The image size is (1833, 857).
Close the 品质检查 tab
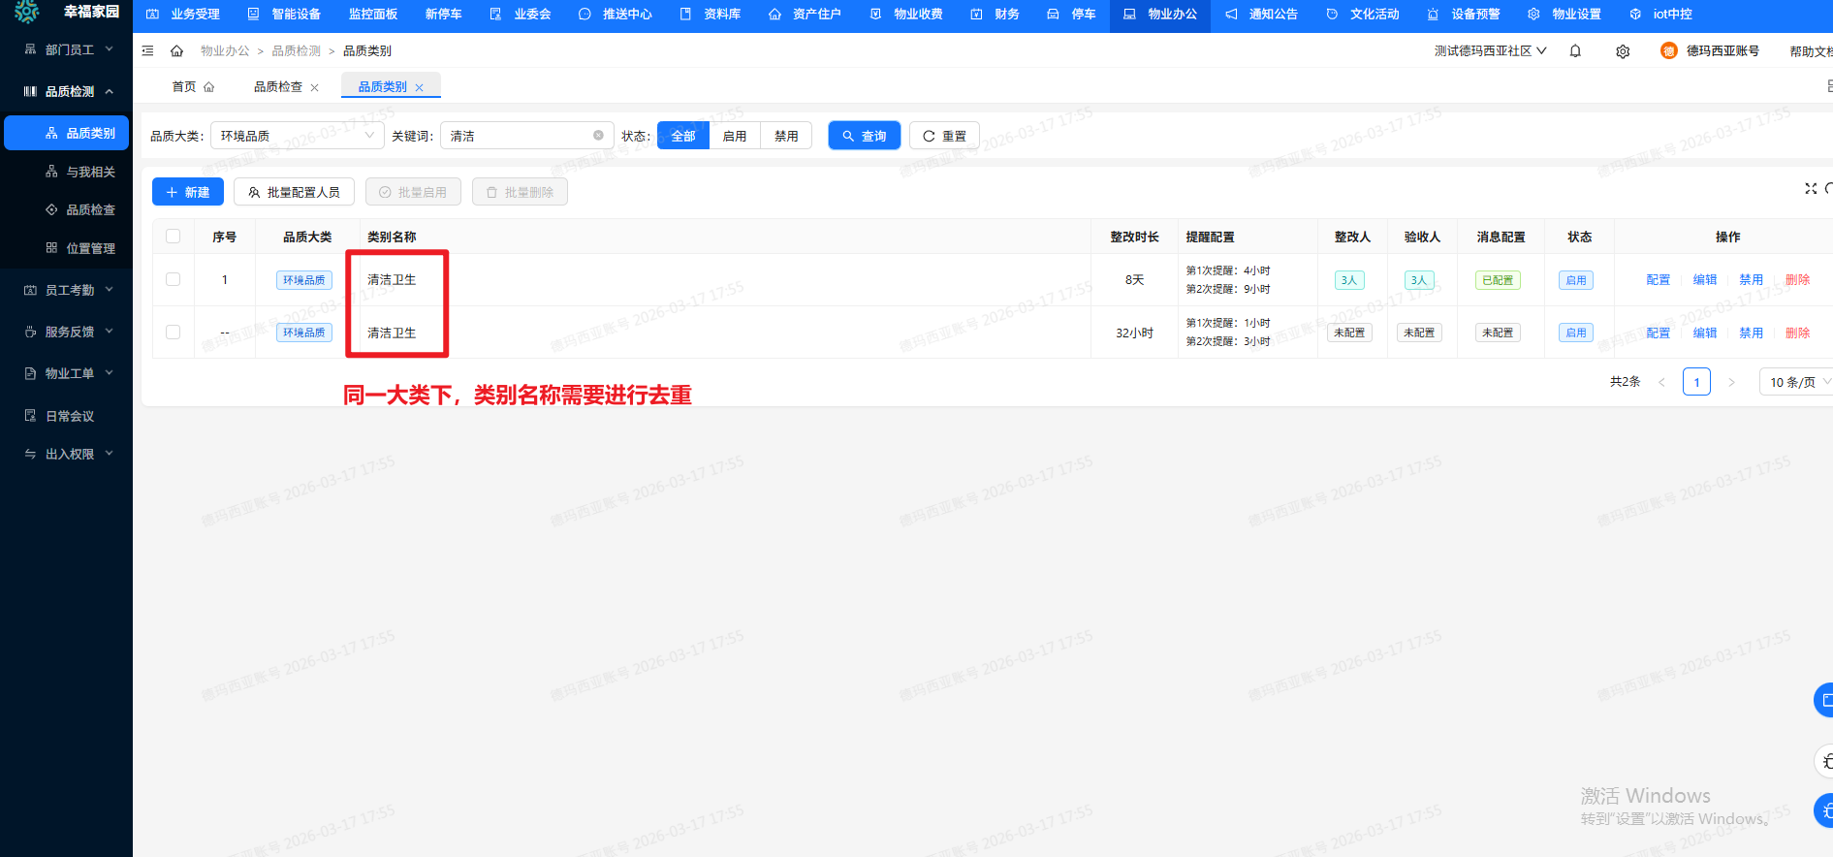click(314, 87)
